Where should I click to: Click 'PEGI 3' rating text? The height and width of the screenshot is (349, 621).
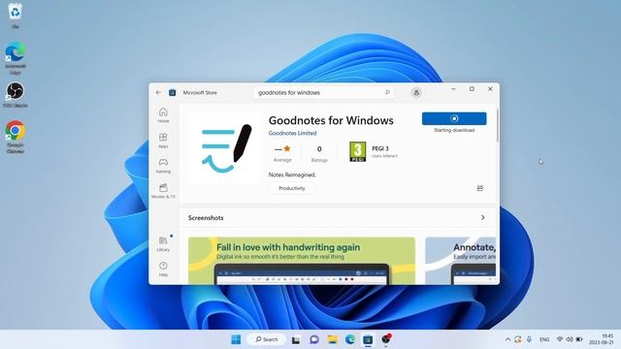[380, 148]
